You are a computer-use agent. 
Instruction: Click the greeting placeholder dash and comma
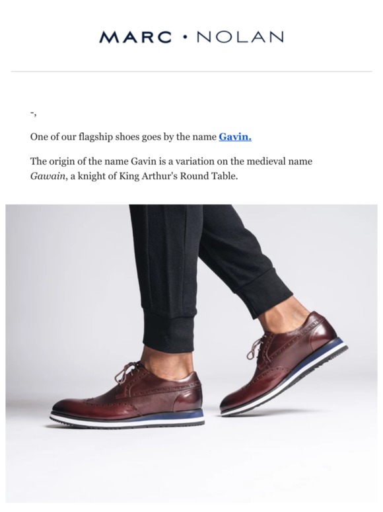pyautogui.click(x=33, y=114)
